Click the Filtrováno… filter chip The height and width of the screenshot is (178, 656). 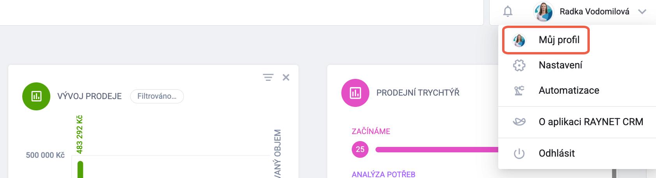click(x=157, y=96)
